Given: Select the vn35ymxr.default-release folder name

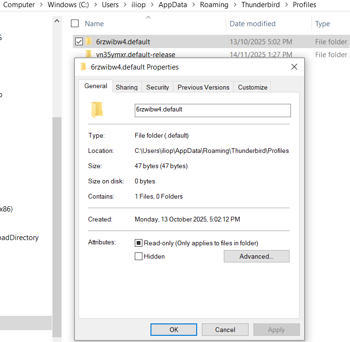Looking at the screenshot, I should pos(136,54).
